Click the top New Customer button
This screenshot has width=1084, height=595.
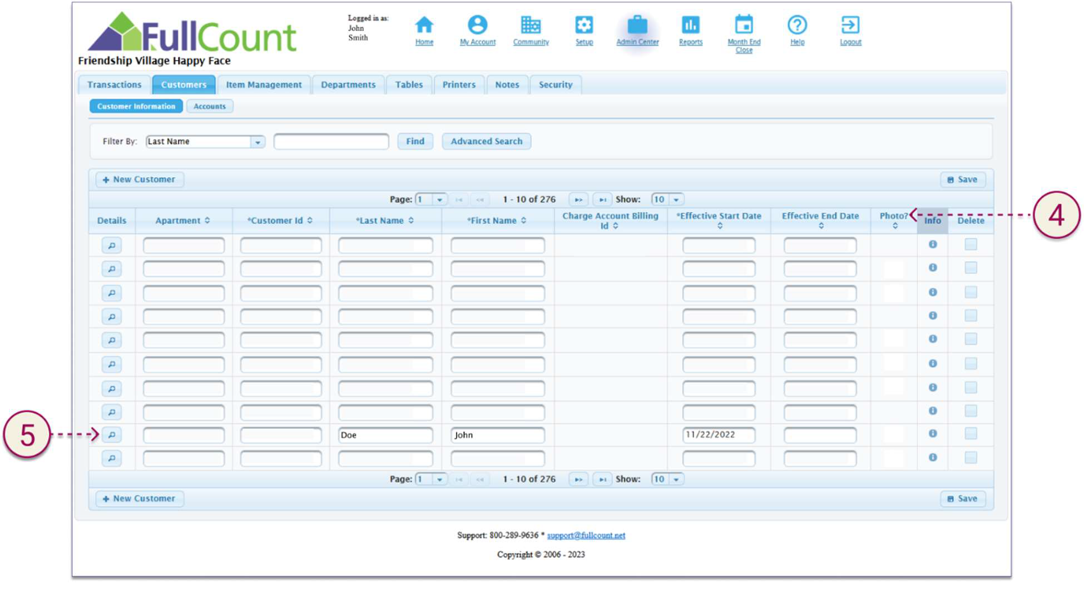[139, 180]
